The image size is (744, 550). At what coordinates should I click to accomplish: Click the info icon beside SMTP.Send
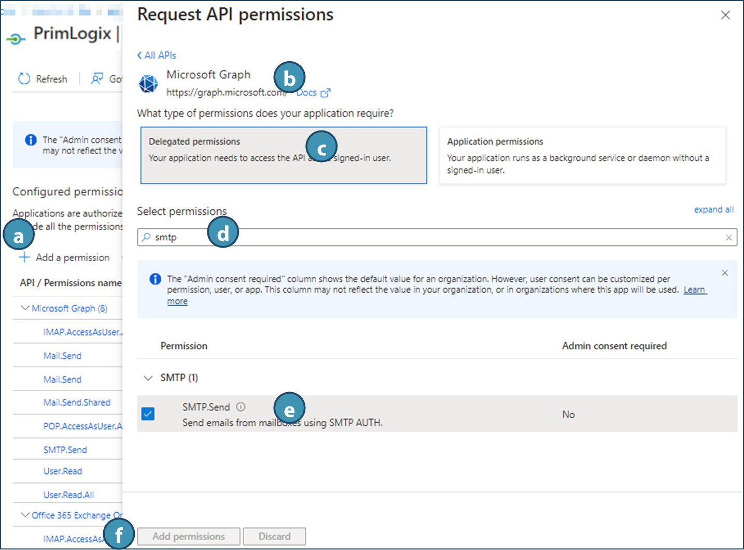coord(241,407)
